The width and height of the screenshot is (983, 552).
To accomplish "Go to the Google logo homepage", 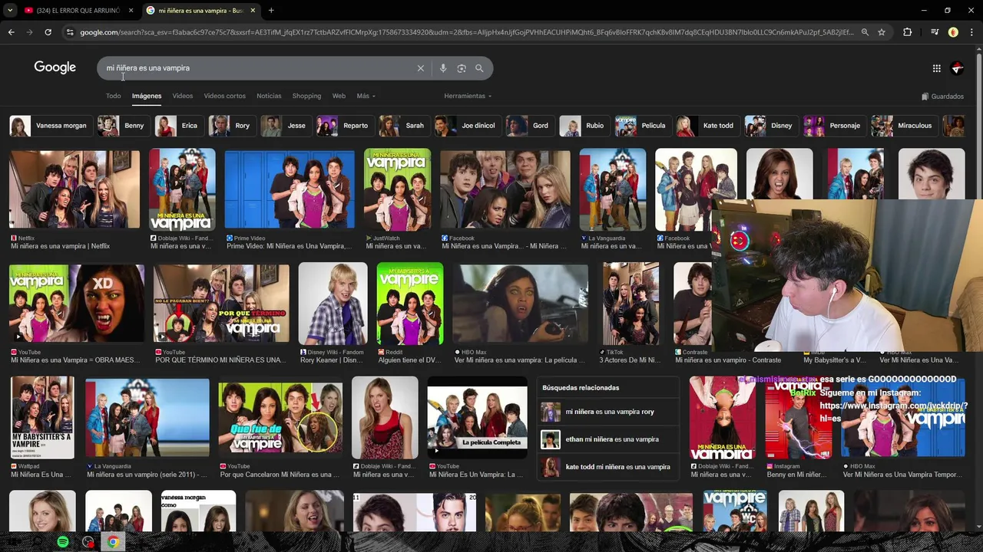I will pos(55,67).
